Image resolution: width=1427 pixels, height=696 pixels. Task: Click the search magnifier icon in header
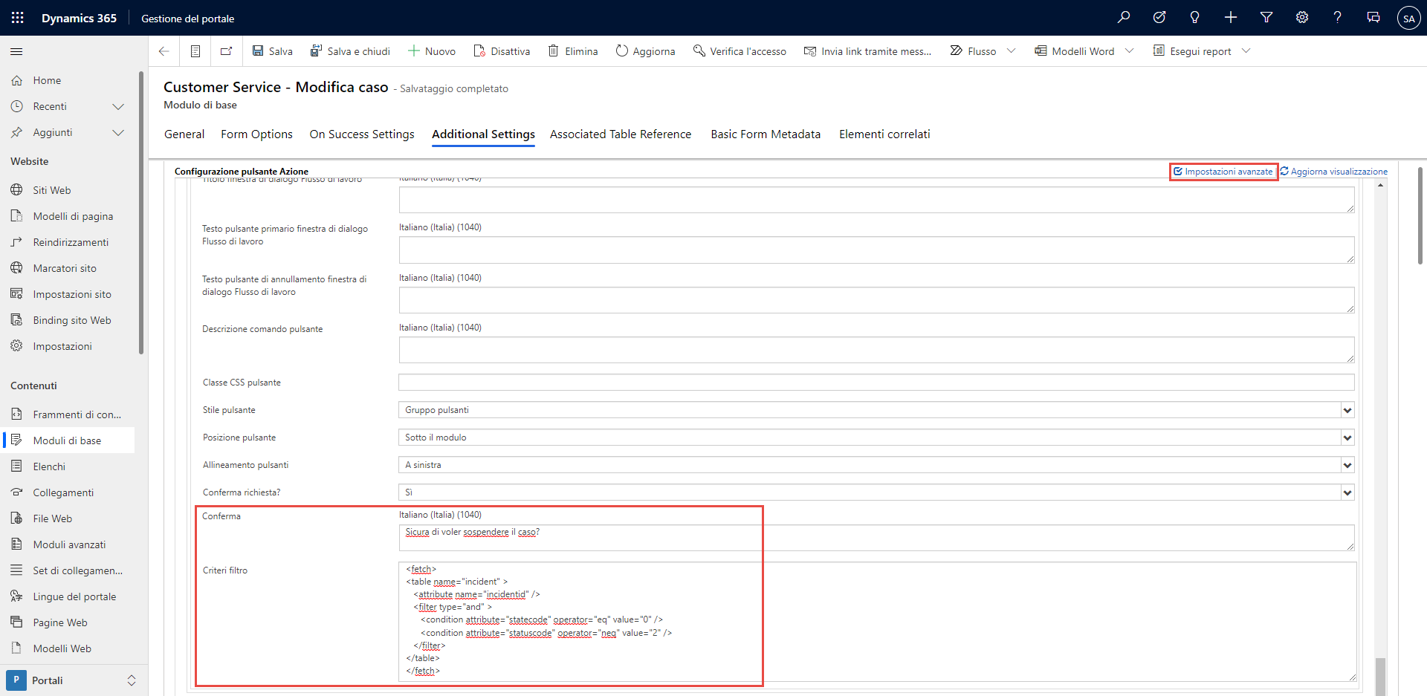click(x=1124, y=18)
